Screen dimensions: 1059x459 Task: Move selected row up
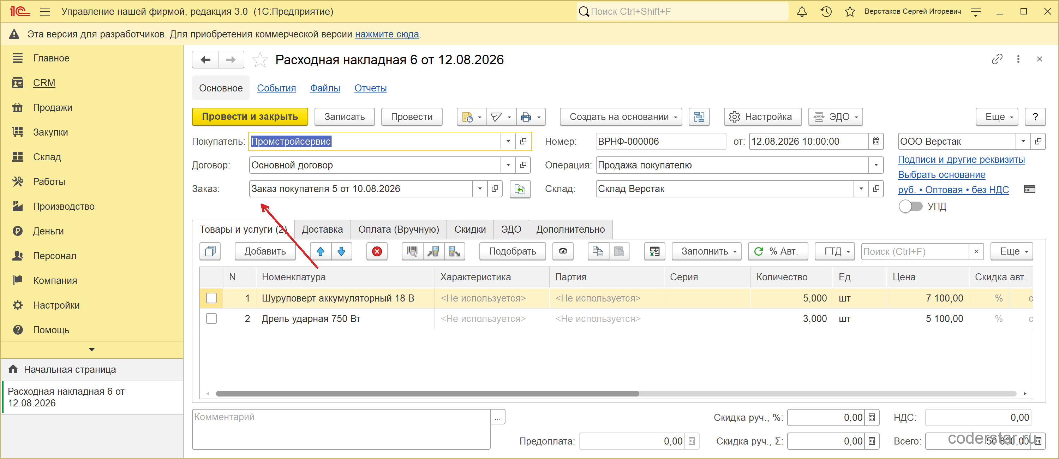[x=321, y=251]
